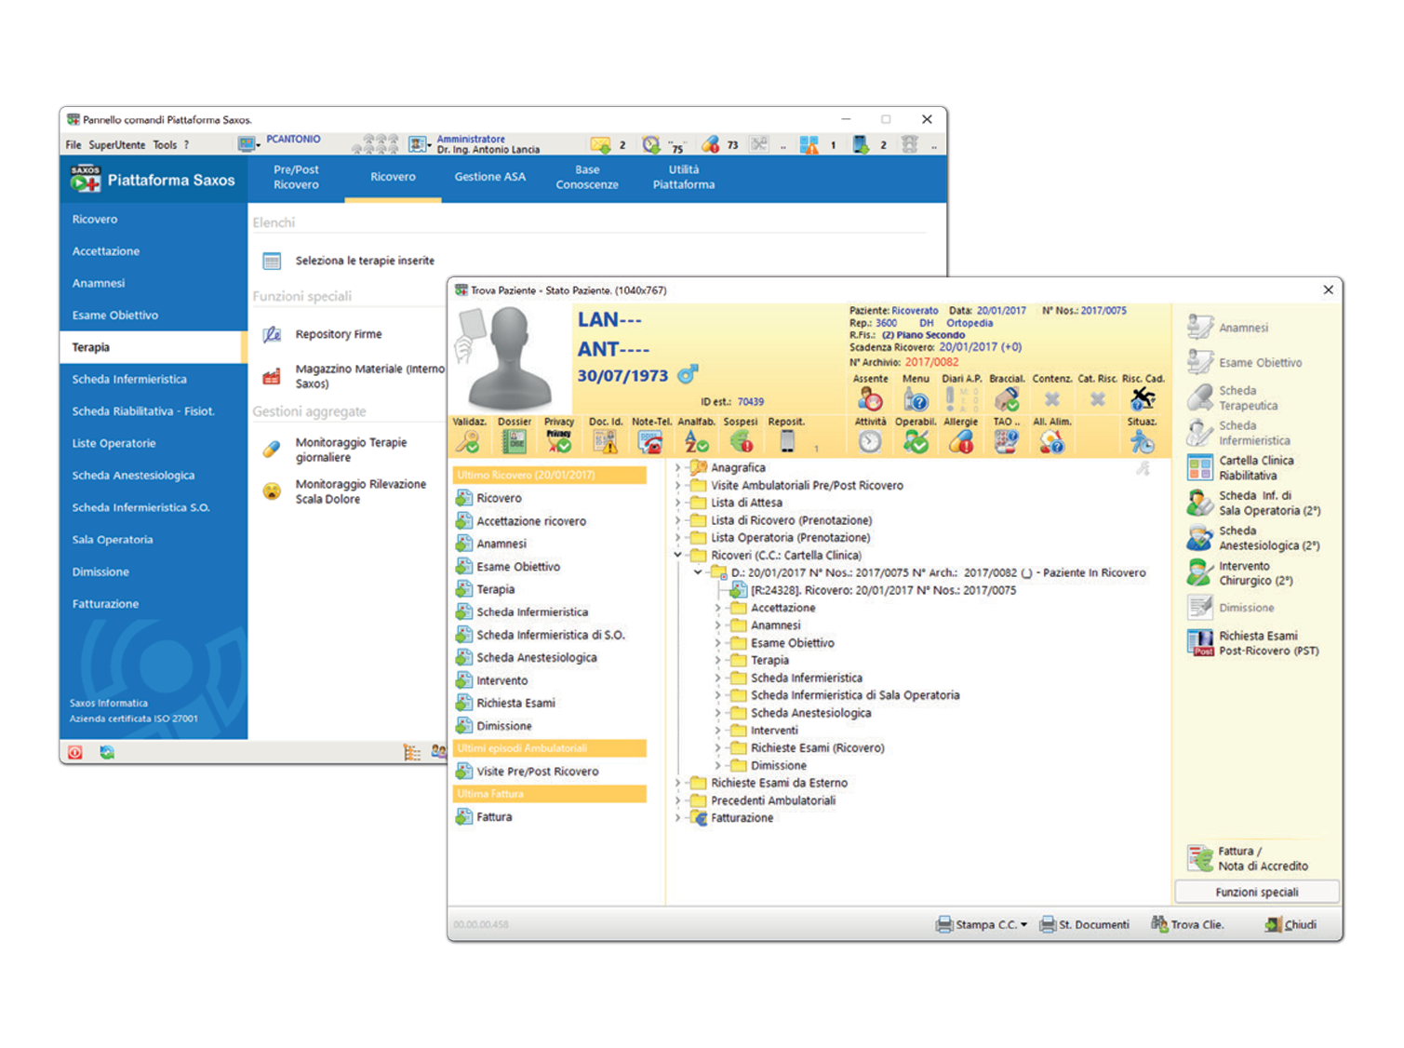Click the All. Alim. food allergy icon
Viewport: 1404px width, 1048px height.
tap(1051, 442)
